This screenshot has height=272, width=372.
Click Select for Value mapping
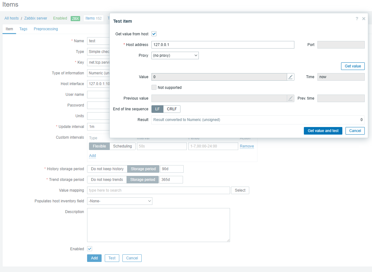[x=240, y=190]
